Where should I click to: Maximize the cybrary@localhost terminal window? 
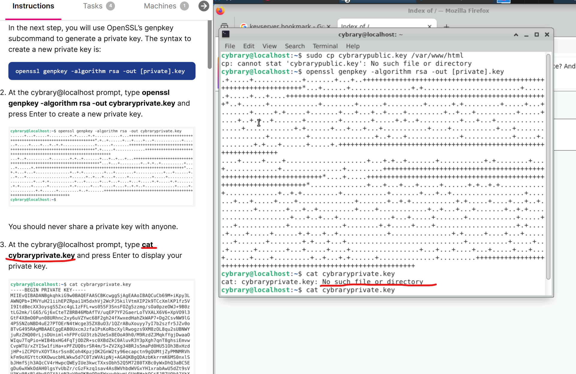(537, 35)
